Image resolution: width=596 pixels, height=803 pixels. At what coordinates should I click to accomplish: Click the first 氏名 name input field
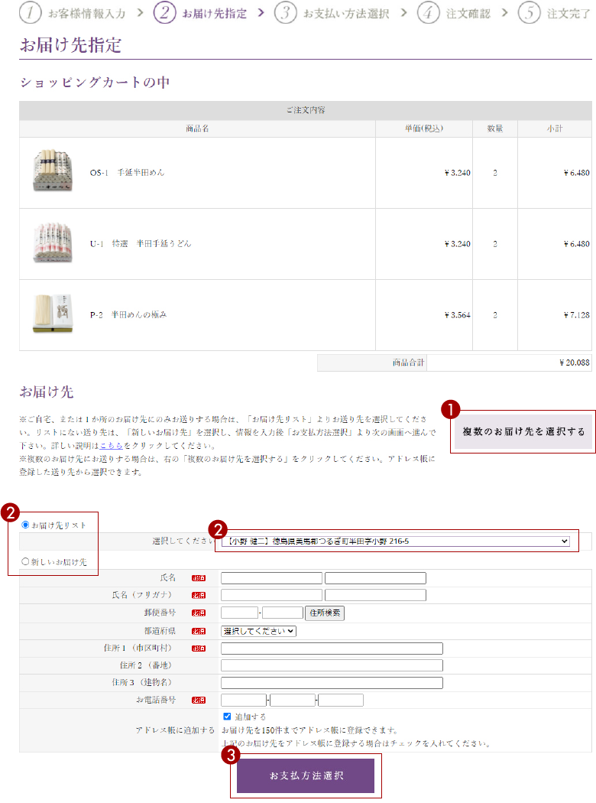[x=271, y=578]
